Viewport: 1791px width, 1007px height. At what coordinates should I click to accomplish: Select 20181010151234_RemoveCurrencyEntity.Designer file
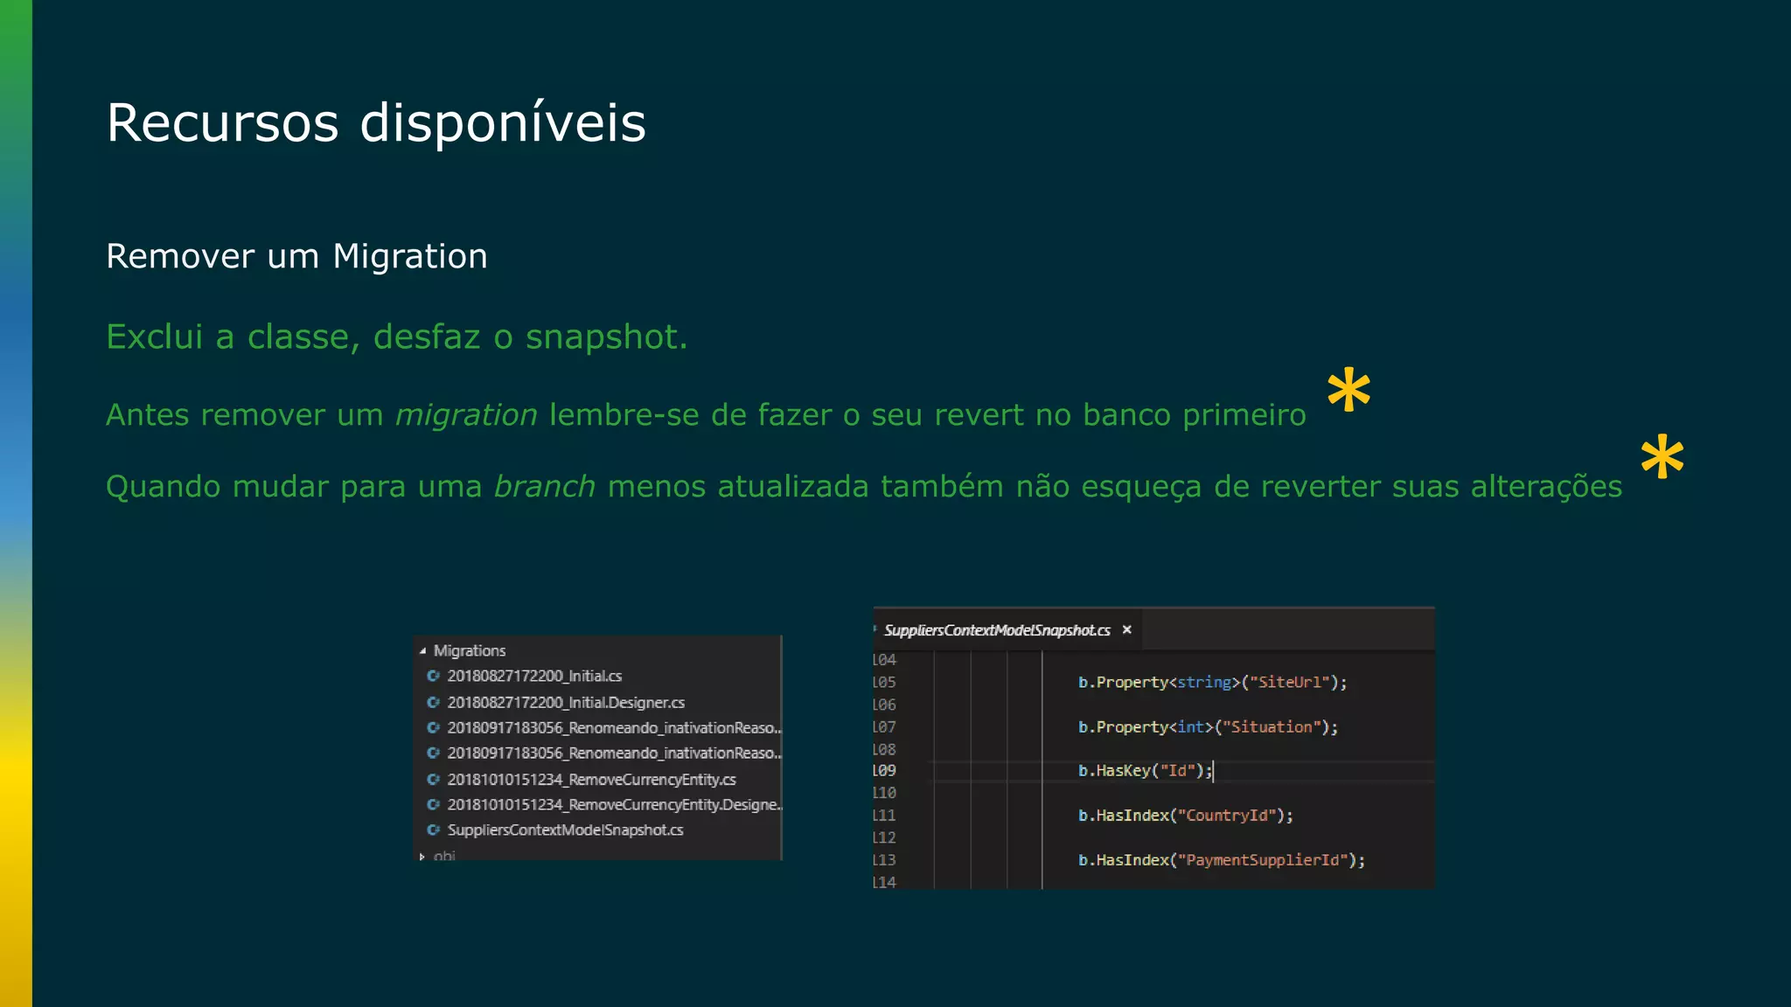tap(613, 804)
